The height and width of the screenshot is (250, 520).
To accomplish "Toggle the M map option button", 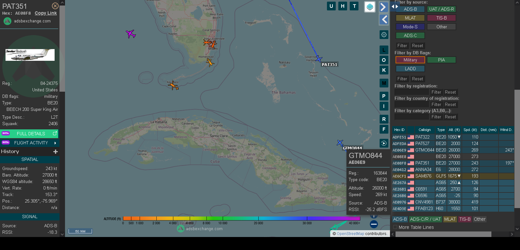I will [384, 83].
